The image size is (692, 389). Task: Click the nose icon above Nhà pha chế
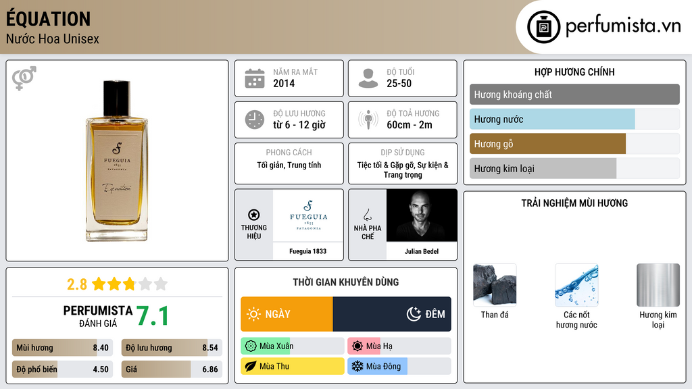[367, 215]
